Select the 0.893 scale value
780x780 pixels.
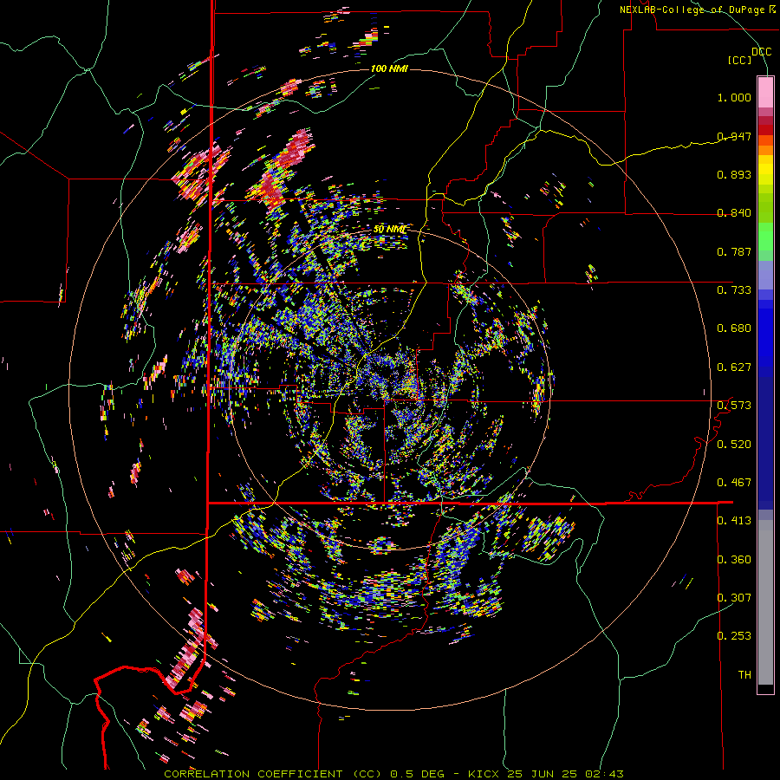tap(734, 174)
